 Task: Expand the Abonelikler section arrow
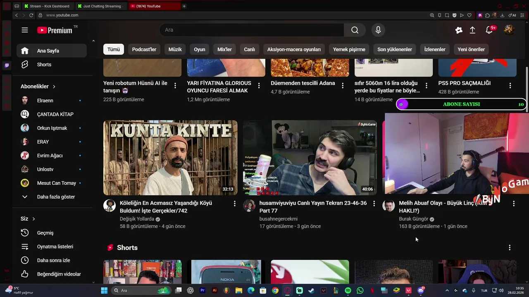(x=54, y=87)
